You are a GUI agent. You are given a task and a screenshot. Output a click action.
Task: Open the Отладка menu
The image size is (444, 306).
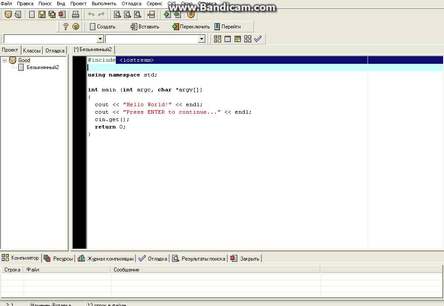click(132, 3)
